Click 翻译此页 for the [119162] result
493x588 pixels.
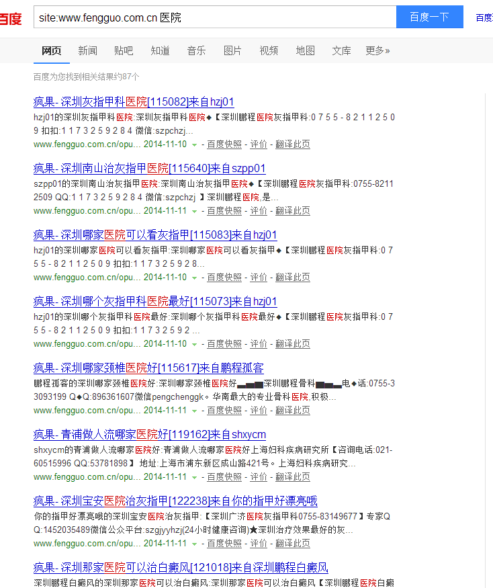pos(293,476)
